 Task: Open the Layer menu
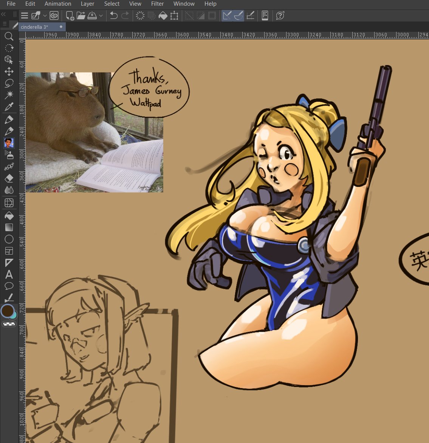click(x=87, y=4)
